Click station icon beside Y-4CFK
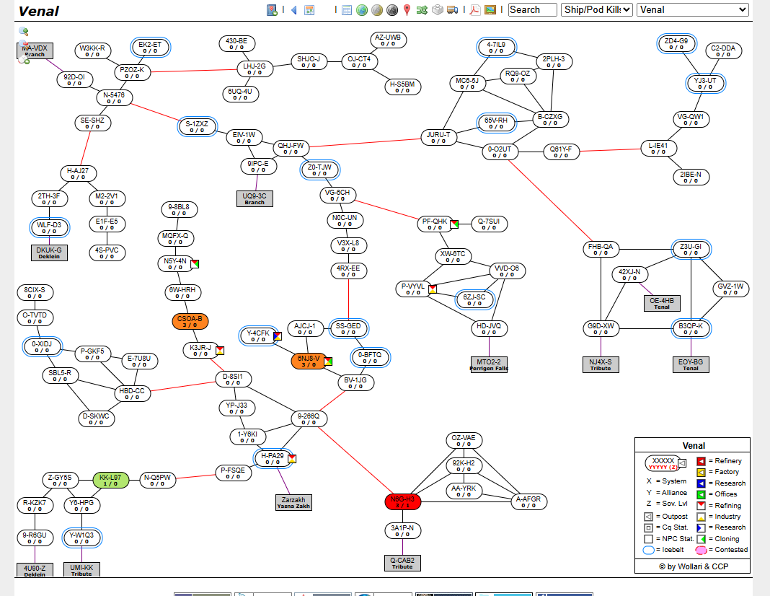The width and height of the screenshot is (770, 596). point(278,336)
